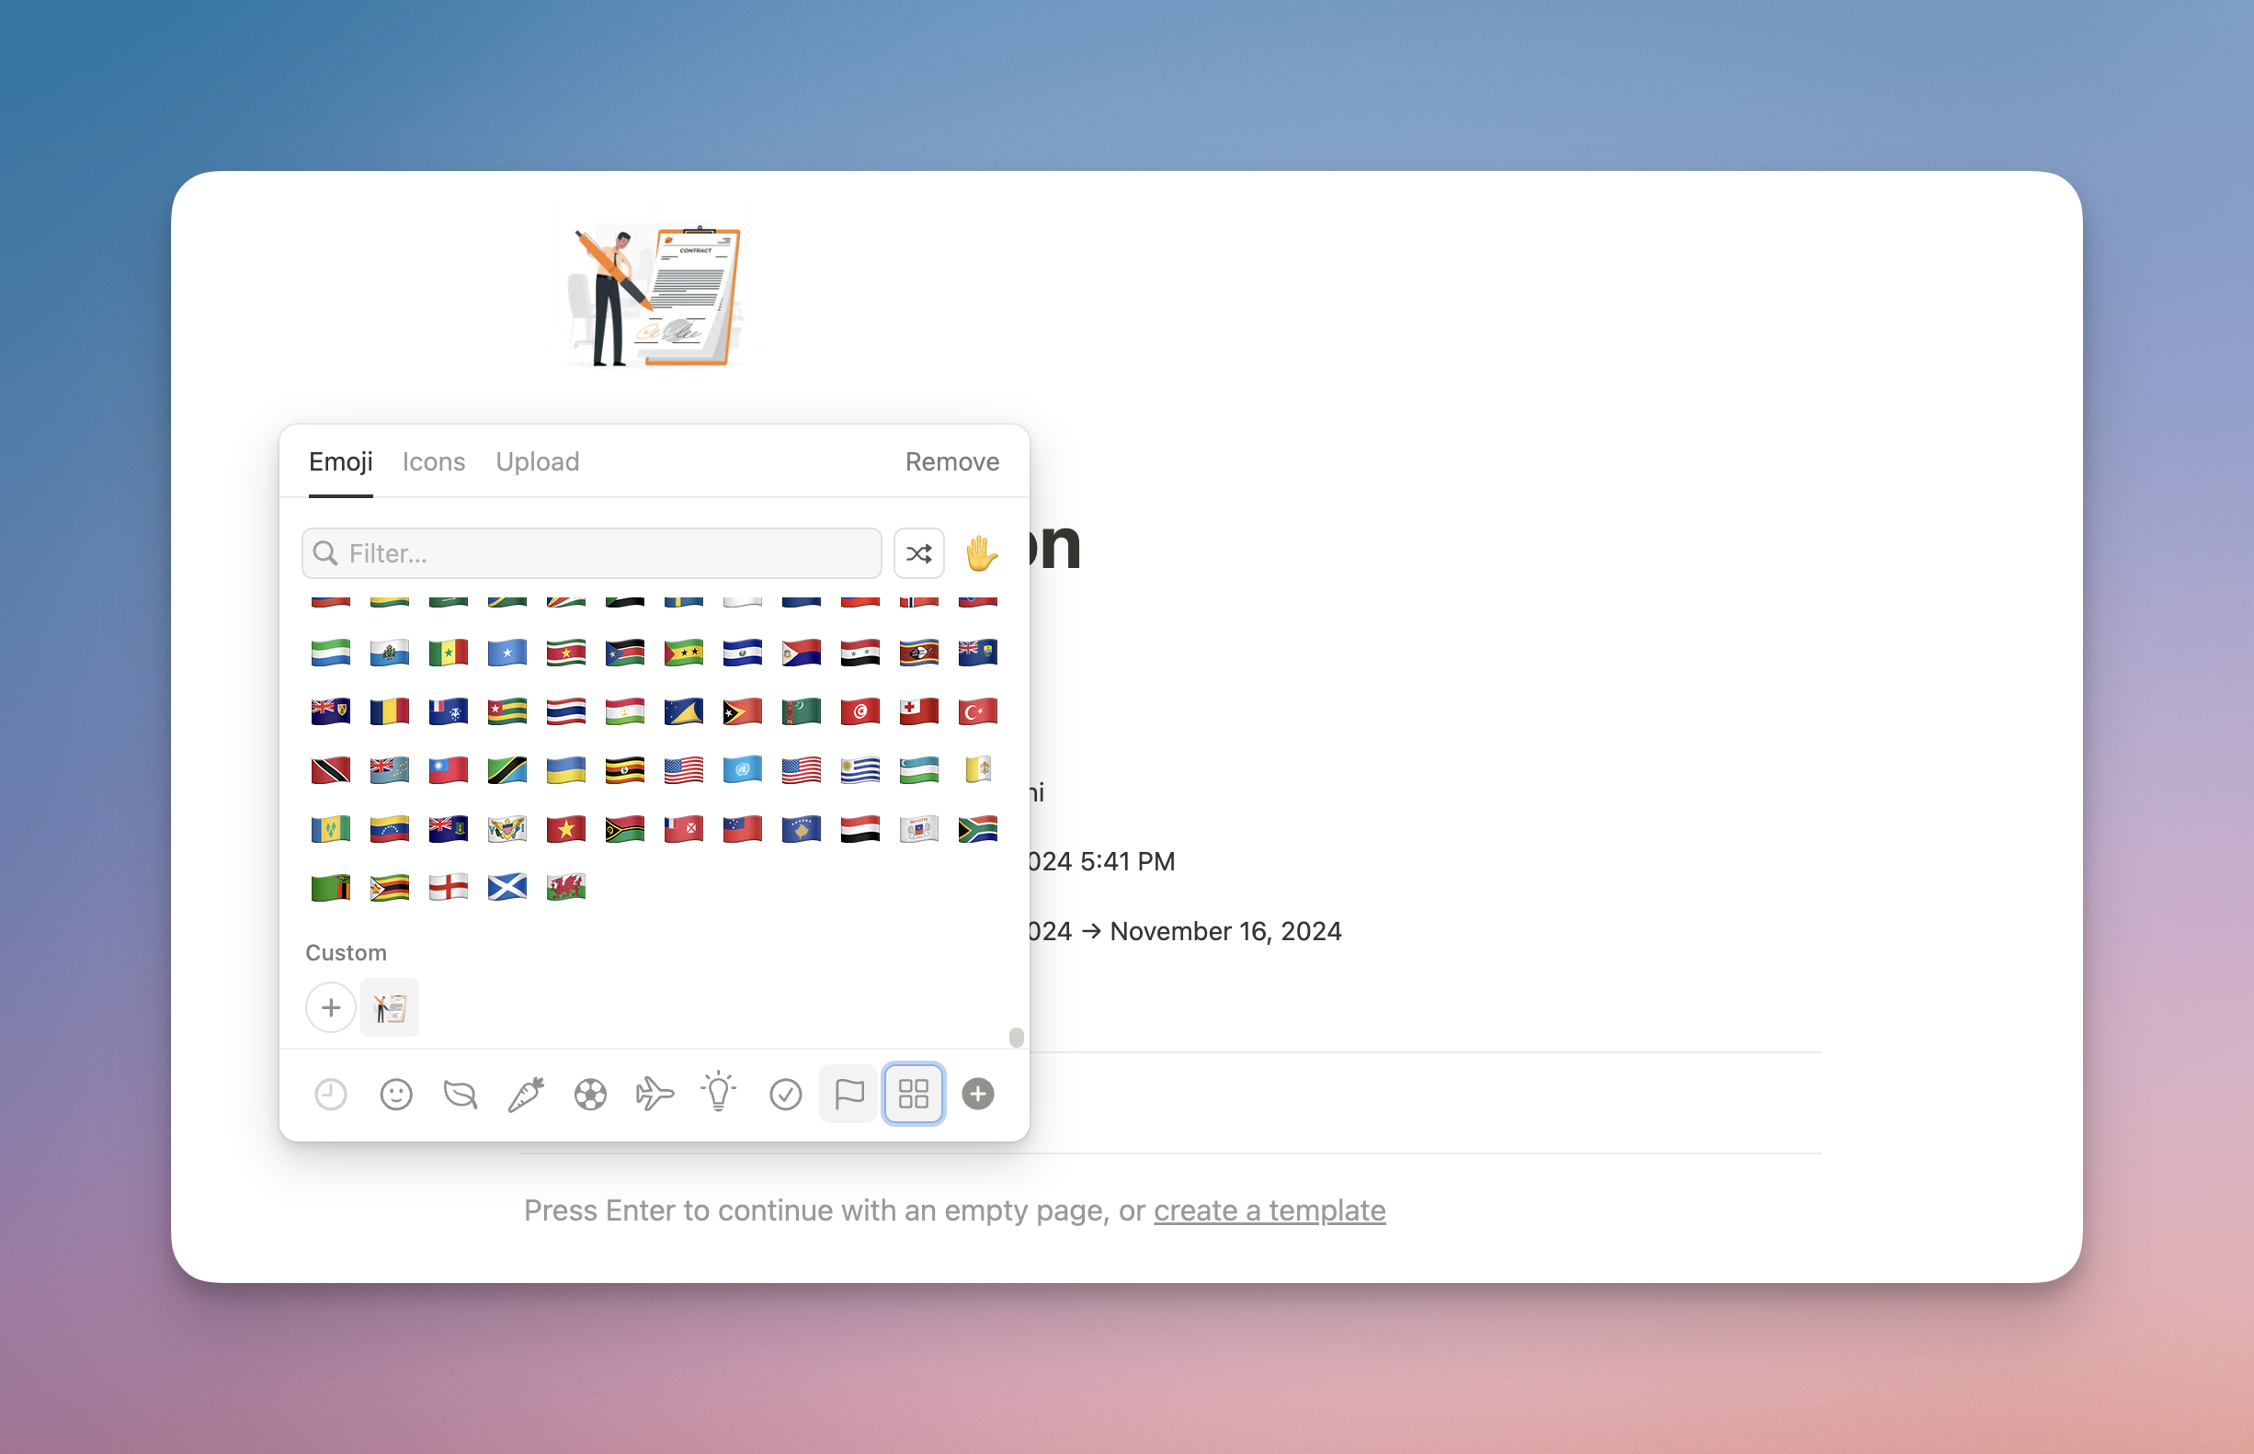The image size is (2254, 1454).
Task: Click the circular plus under Custom
Action: click(x=331, y=1007)
